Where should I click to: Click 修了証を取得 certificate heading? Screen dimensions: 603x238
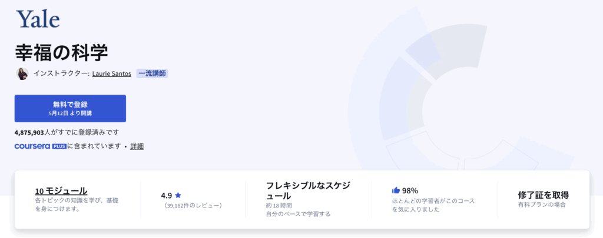tap(543, 195)
